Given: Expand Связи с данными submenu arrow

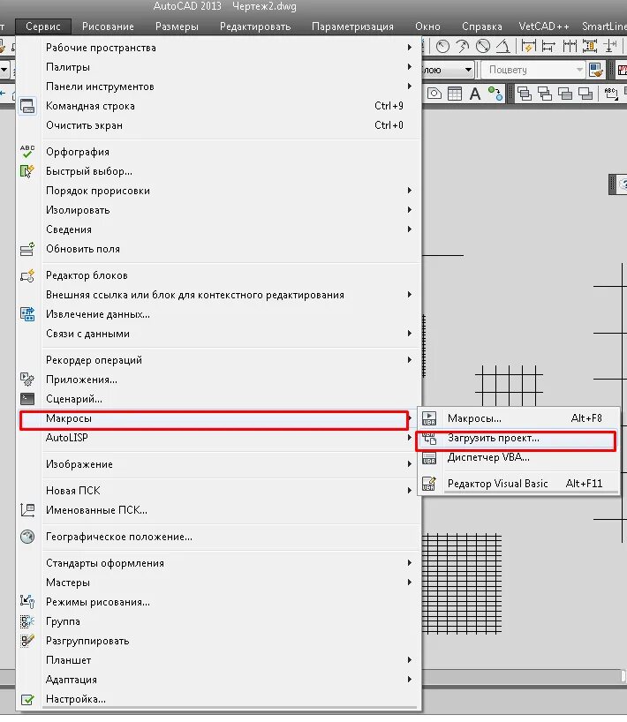Looking at the screenshot, I should pyautogui.click(x=409, y=334).
